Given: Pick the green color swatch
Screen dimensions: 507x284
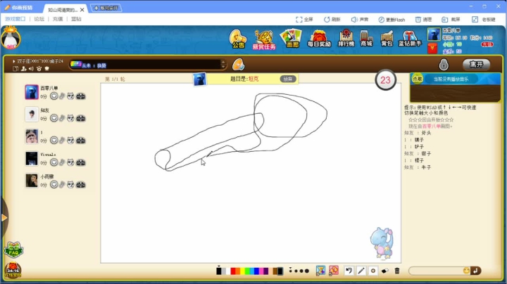Looking at the screenshot, I should tap(247, 271).
